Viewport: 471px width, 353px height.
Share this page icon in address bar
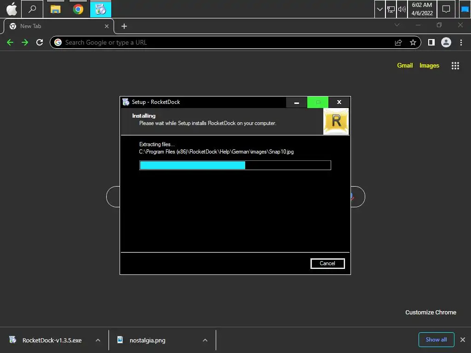coord(398,42)
